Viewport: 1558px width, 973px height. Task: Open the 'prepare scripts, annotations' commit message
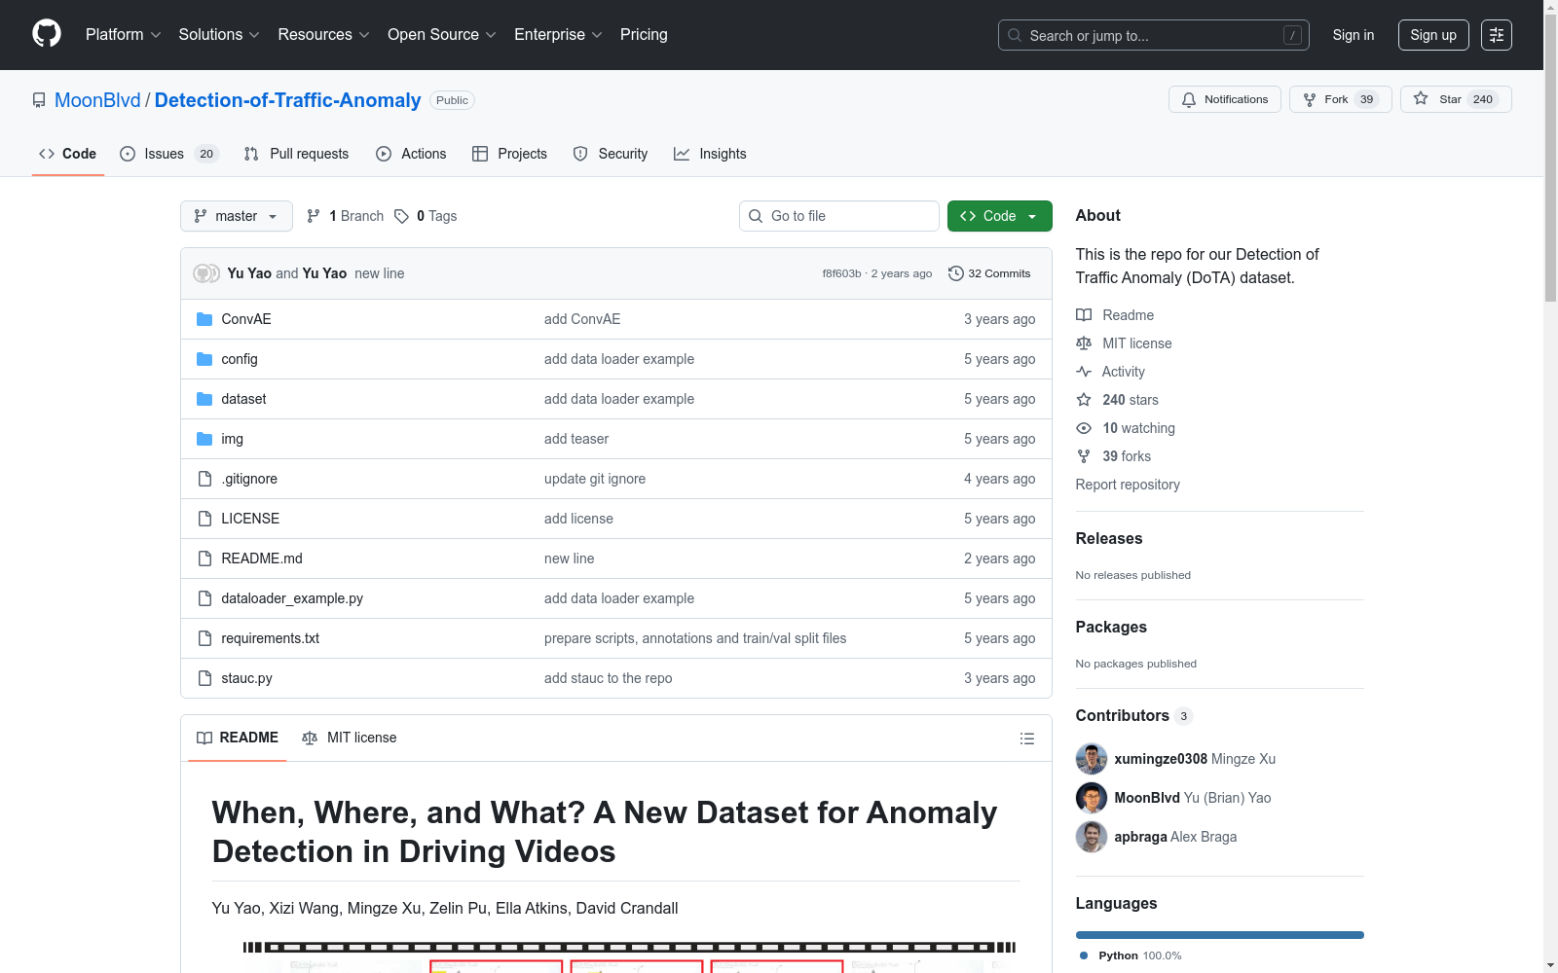click(x=695, y=638)
